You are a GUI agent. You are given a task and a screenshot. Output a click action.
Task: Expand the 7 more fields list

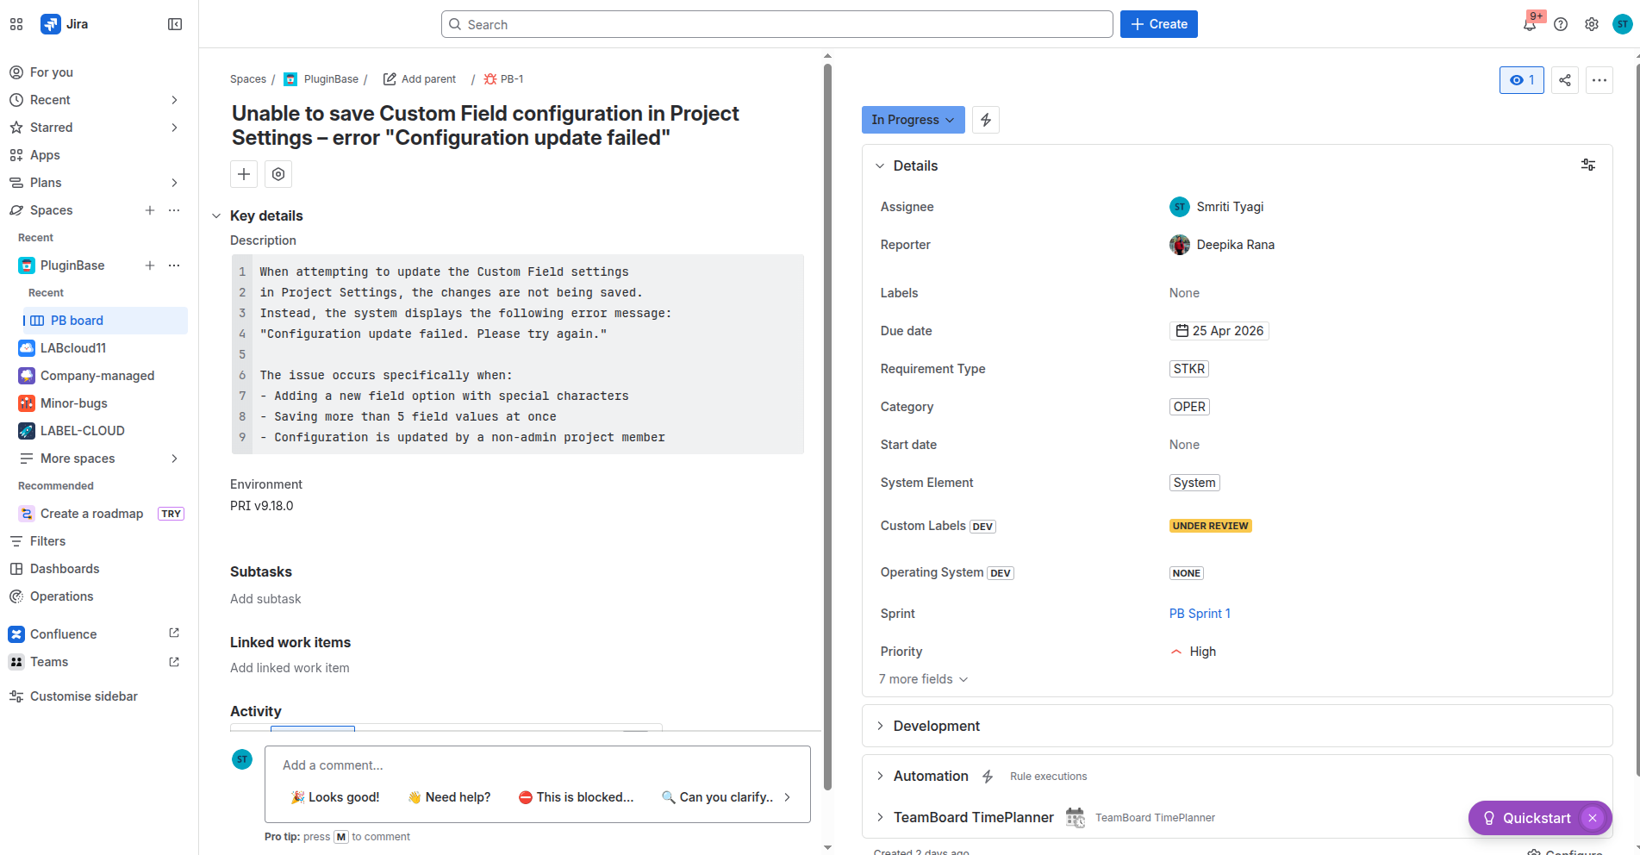pyautogui.click(x=923, y=679)
